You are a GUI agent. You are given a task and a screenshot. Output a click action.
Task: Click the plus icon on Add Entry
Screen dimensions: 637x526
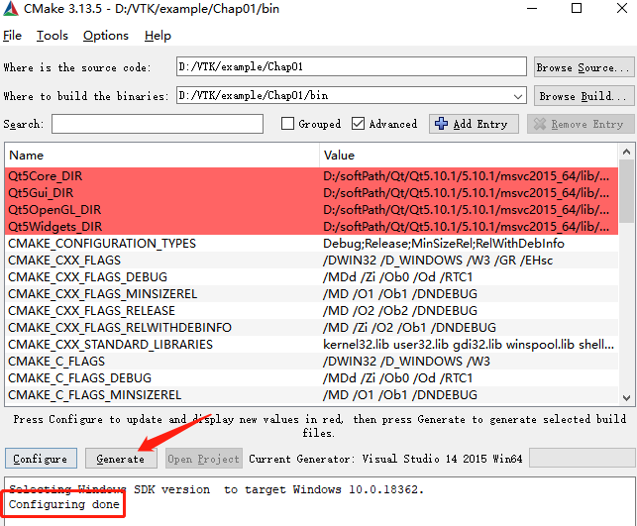[x=441, y=124]
